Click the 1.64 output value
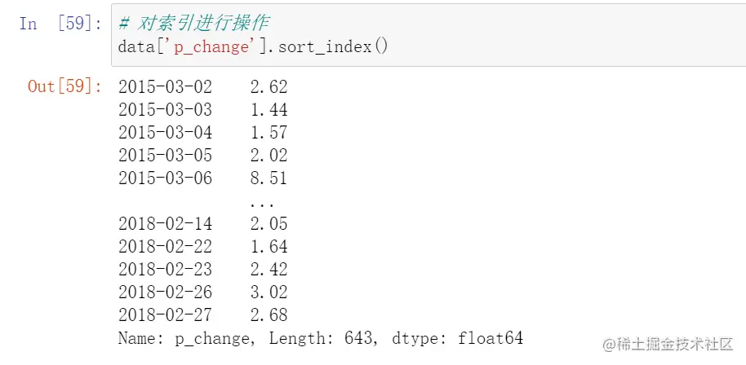Viewport: 746px width, 365px height. click(269, 246)
